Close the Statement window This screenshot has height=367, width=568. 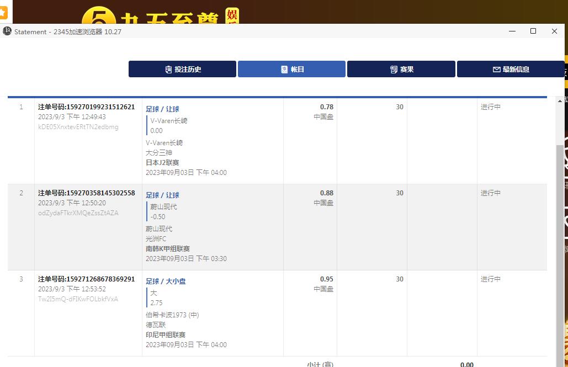(554, 31)
